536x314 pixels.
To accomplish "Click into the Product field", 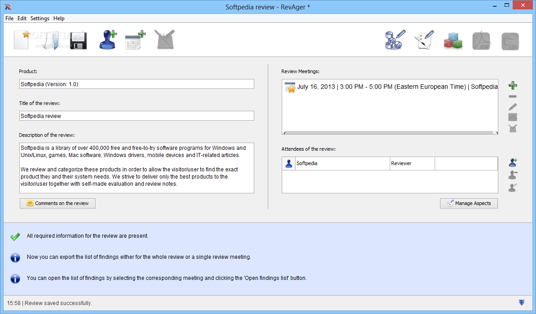I will point(137,84).
